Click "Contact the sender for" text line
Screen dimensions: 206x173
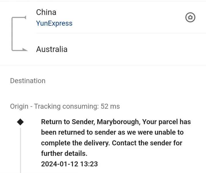112,143
